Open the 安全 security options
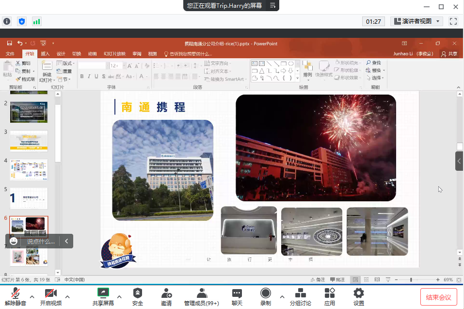Viewport: 464px width, 309px height. pyautogui.click(x=138, y=296)
